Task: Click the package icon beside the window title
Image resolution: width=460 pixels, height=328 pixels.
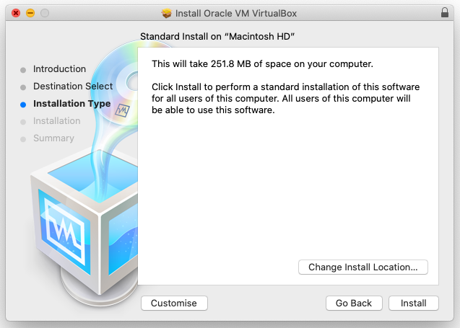Action: pyautogui.click(x=167, y=13)
